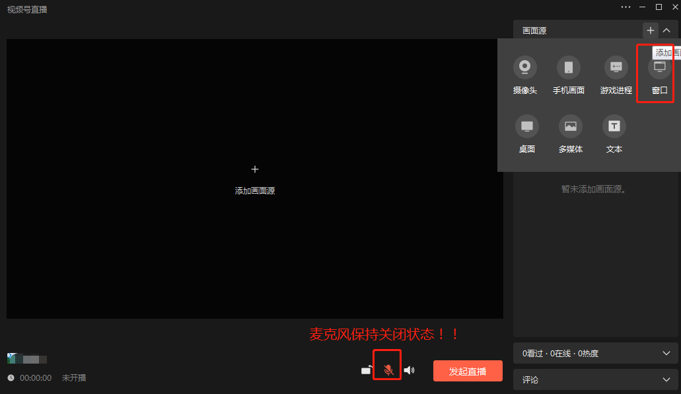This screenshot has width=681, height=394.
Task: Choose the 游戏进程 game process source
Action: pos(615,74)
